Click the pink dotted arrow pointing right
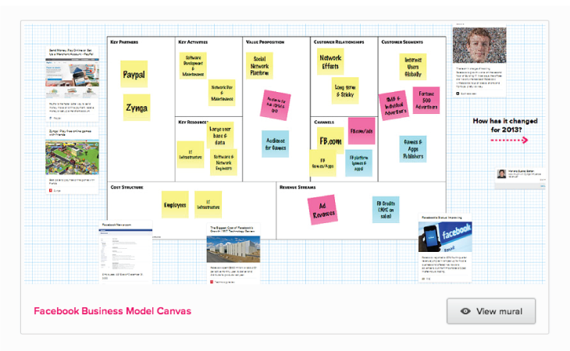This screenshot has height=351, width=570. 509,140
